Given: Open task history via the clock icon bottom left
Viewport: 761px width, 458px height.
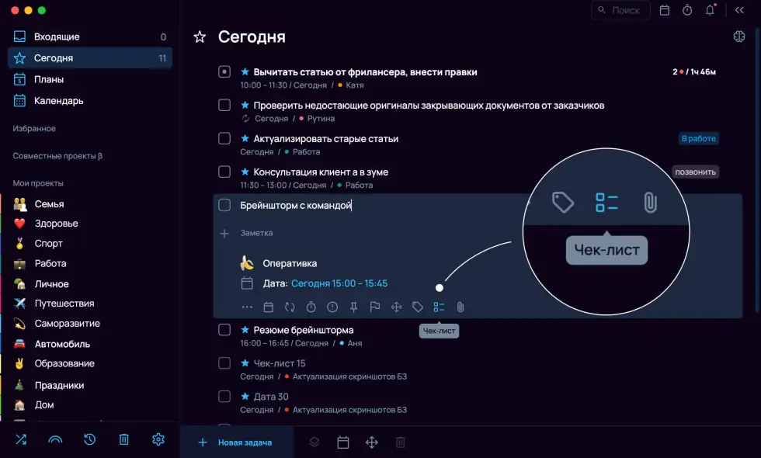Looking at the screenshot, I should (89, 439).
